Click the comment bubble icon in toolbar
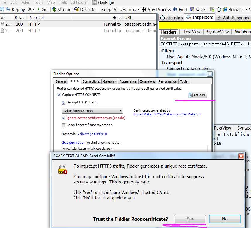The height and width of the screenshot is (228, 252). point(2,9)
